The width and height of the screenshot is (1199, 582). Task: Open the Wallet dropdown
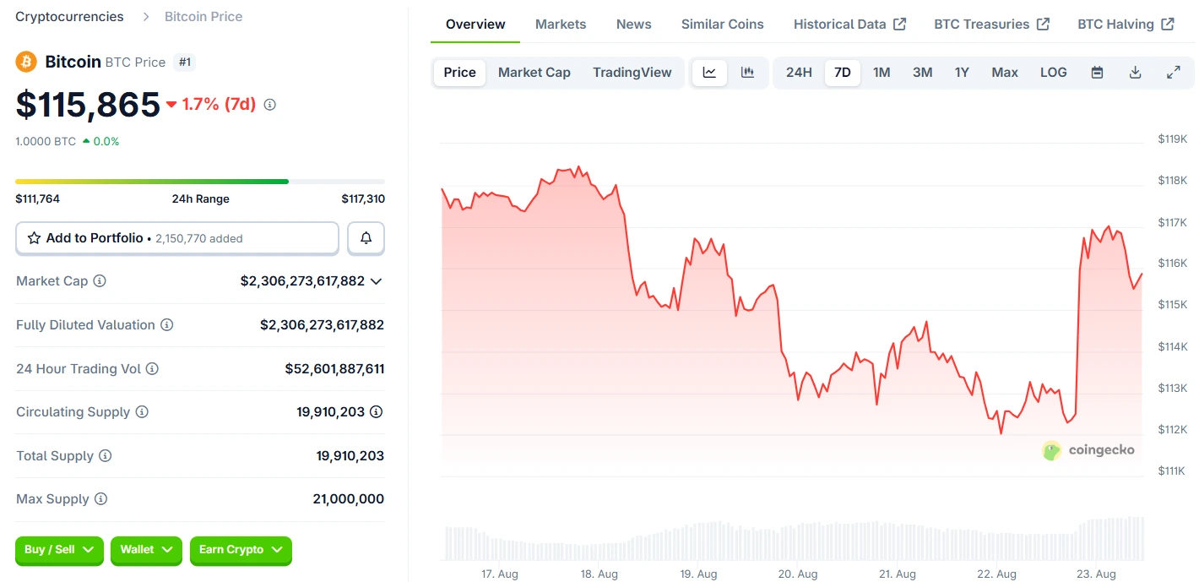145,551
